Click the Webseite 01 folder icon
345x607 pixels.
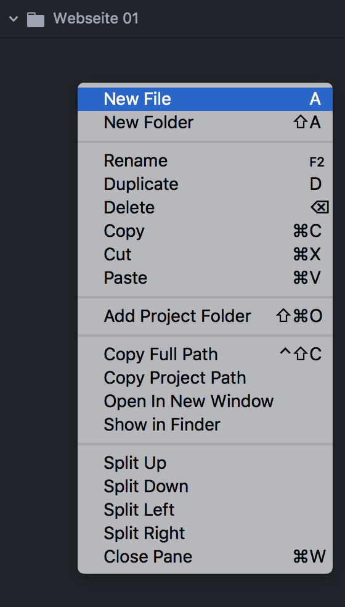click(x=36, y=19)
